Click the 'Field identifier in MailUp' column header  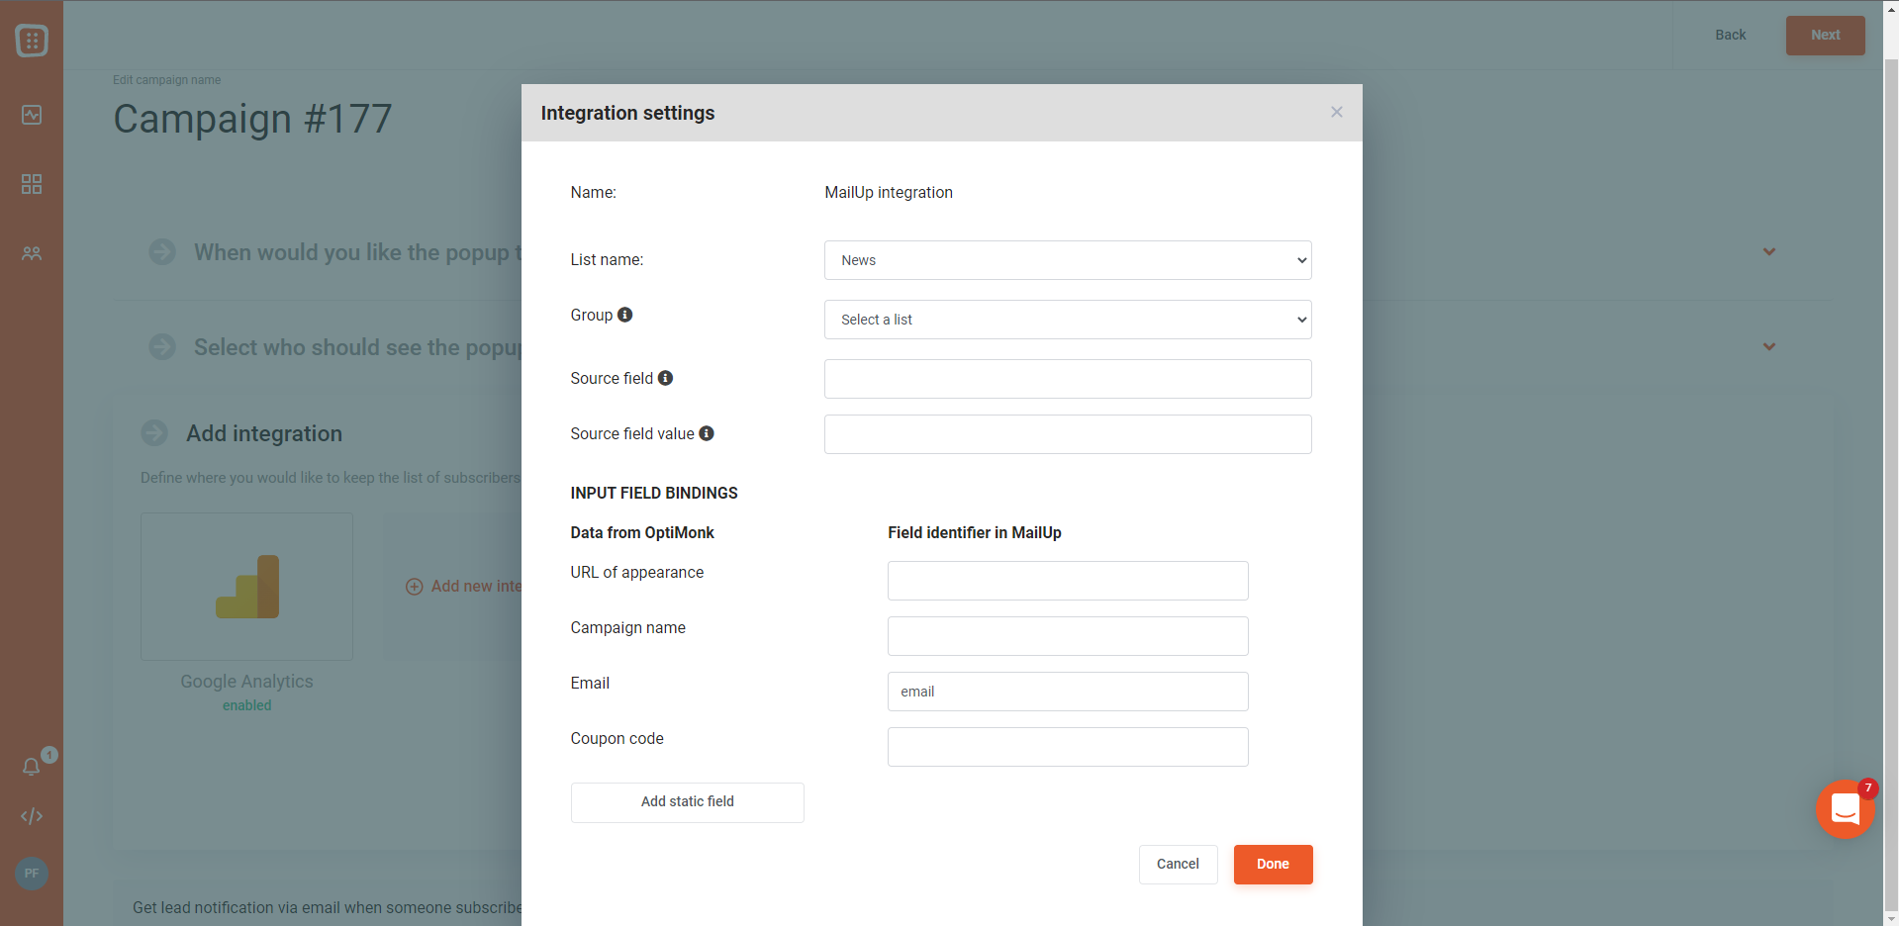pos(975,532)
